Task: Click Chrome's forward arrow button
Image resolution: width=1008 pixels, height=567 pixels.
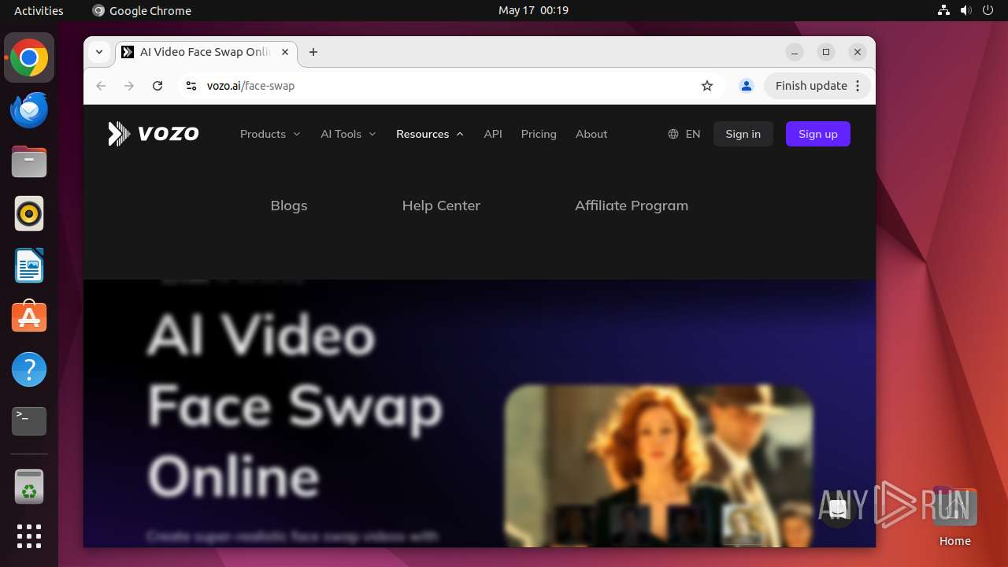Action: (129, 86)
